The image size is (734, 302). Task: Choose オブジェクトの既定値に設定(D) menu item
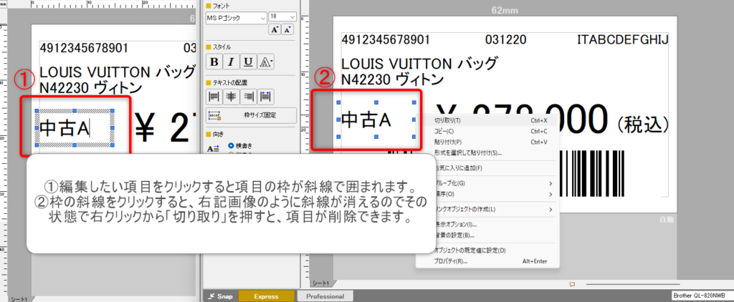pyautogui.click(x=487, y=250)
